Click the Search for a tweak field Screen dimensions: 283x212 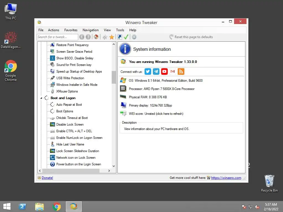pyautogui.click(x=57, y=37)
